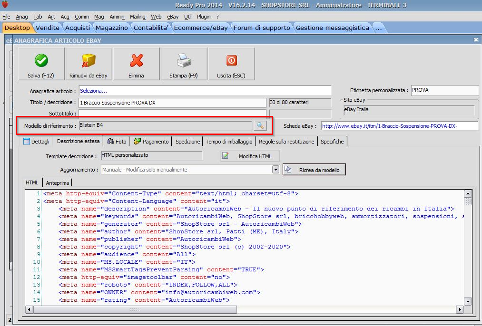Image resolution: width=482 pixels, height=326 pixels.
Task: Open the Regole sulla restituzione tab
Action: click(286, 142)
